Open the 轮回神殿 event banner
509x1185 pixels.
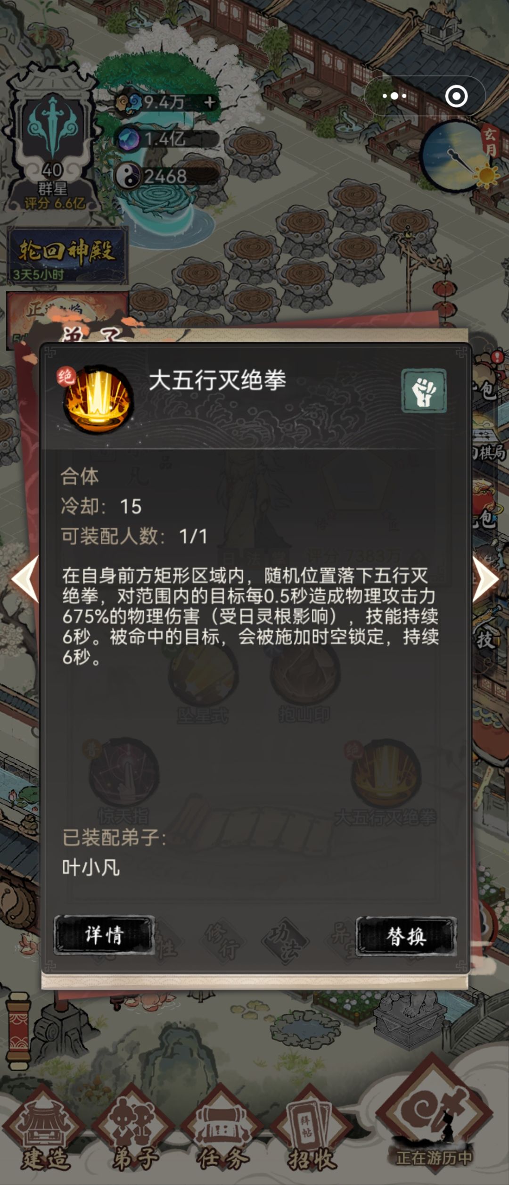click(67, 255)
